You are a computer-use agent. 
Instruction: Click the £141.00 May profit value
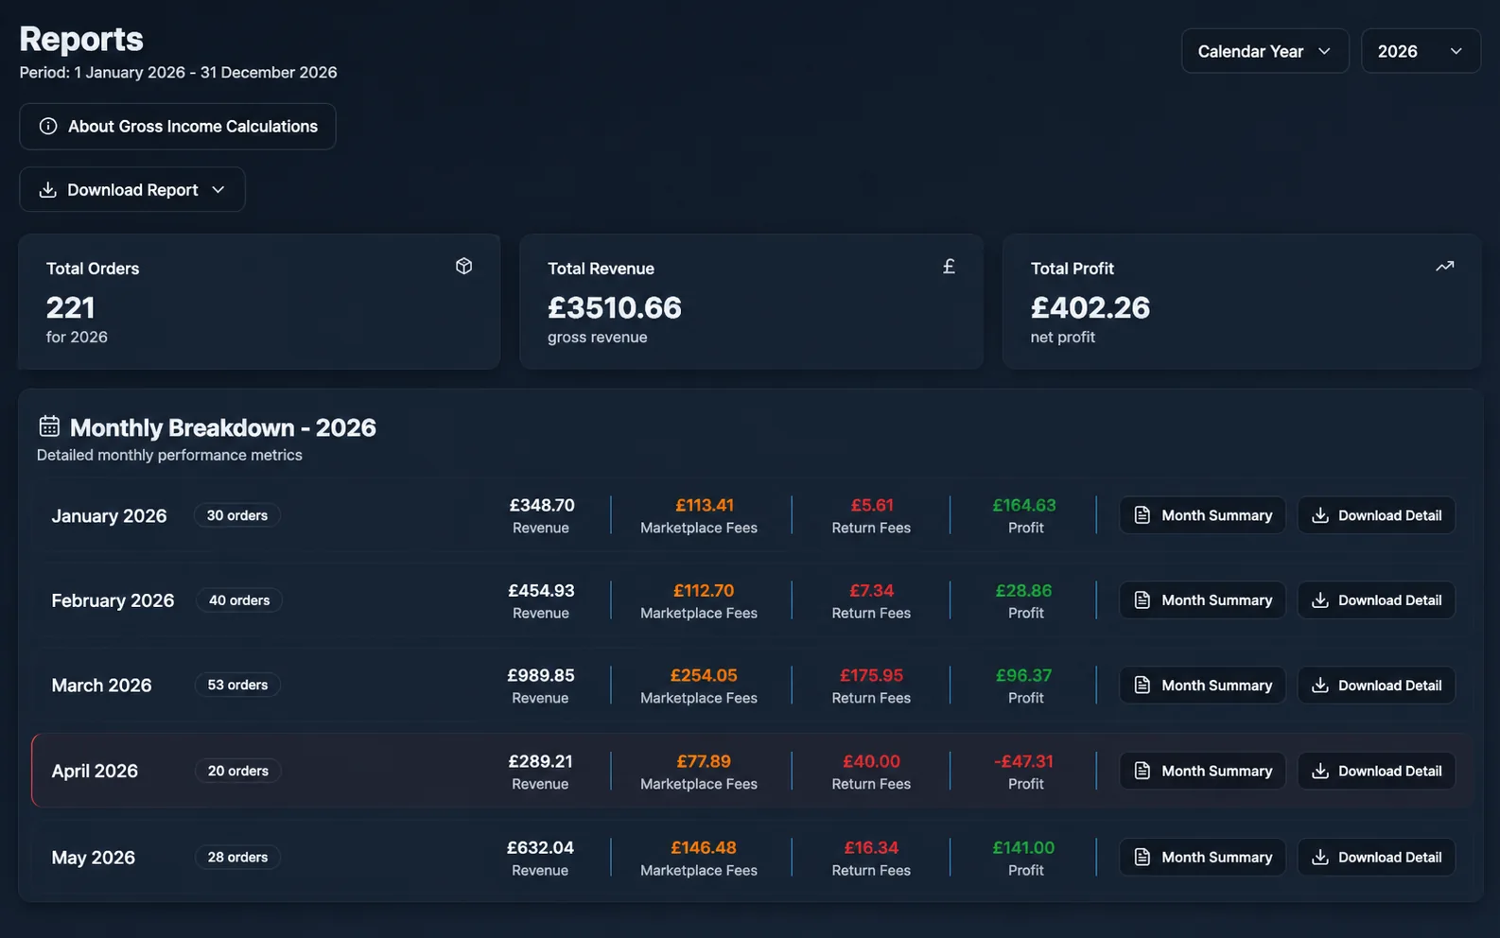click(x=1023, y=847)
